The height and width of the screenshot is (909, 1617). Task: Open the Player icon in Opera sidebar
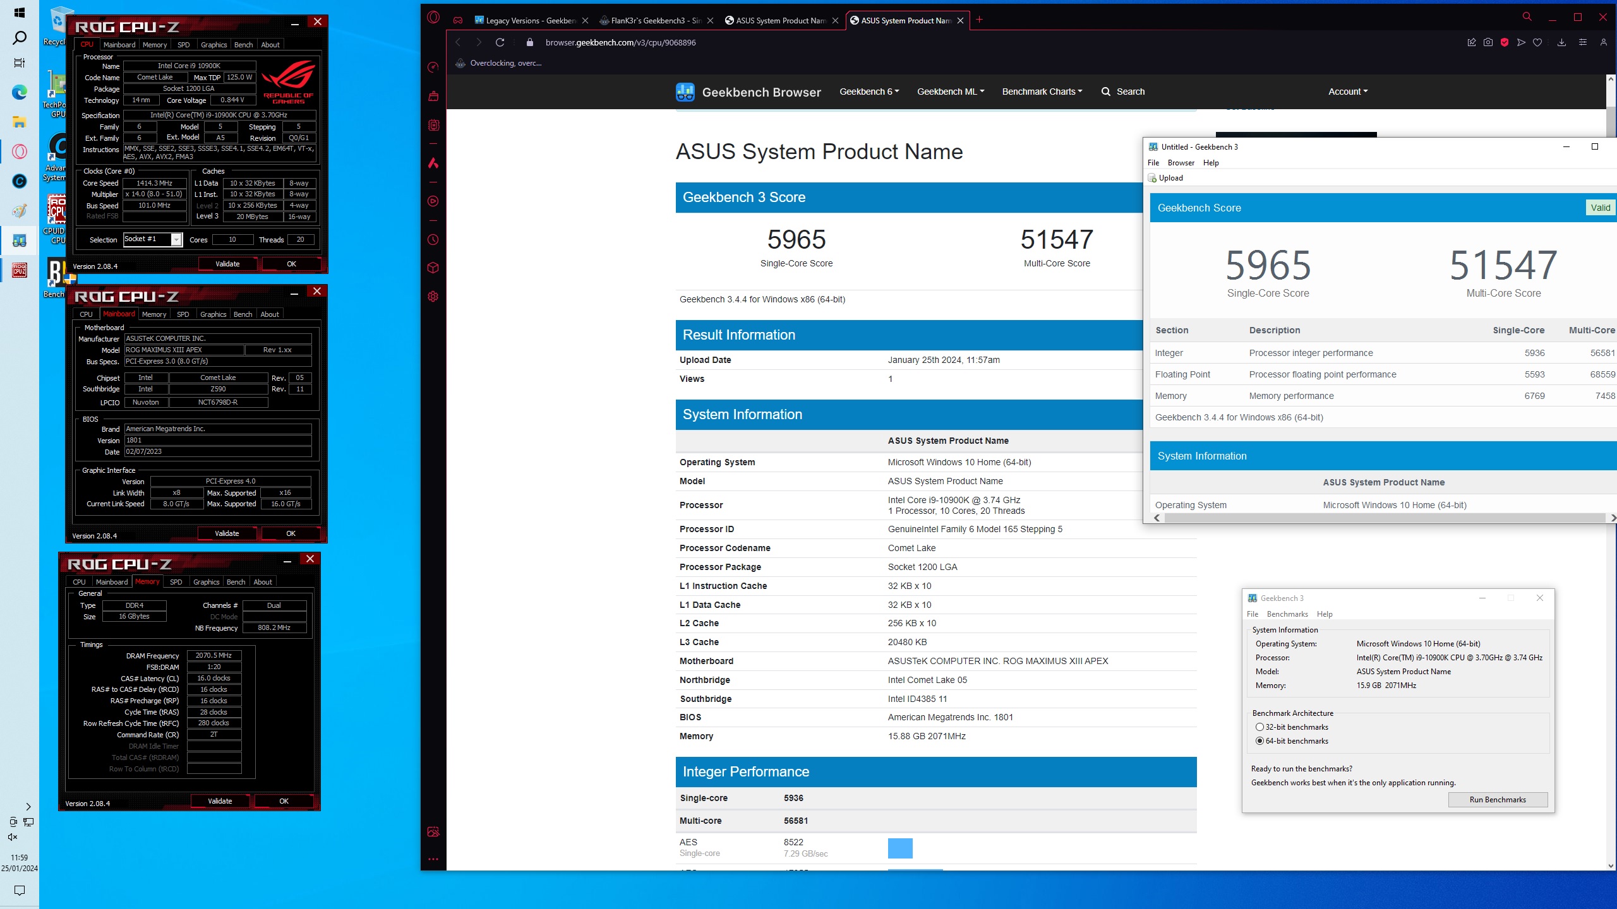click(433, 201)
